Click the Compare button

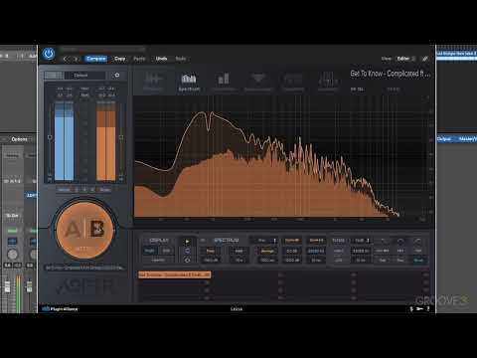click(x=96, y=59)
